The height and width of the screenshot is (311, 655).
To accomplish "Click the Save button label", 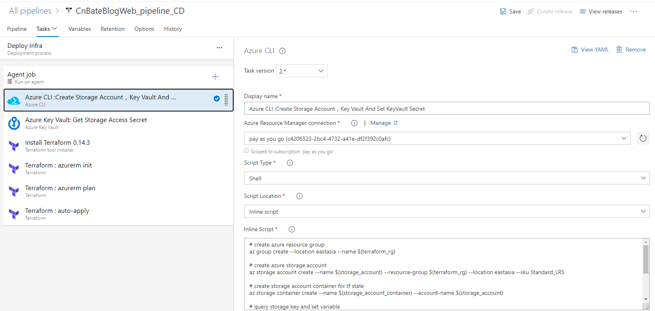I will [515, 11].
